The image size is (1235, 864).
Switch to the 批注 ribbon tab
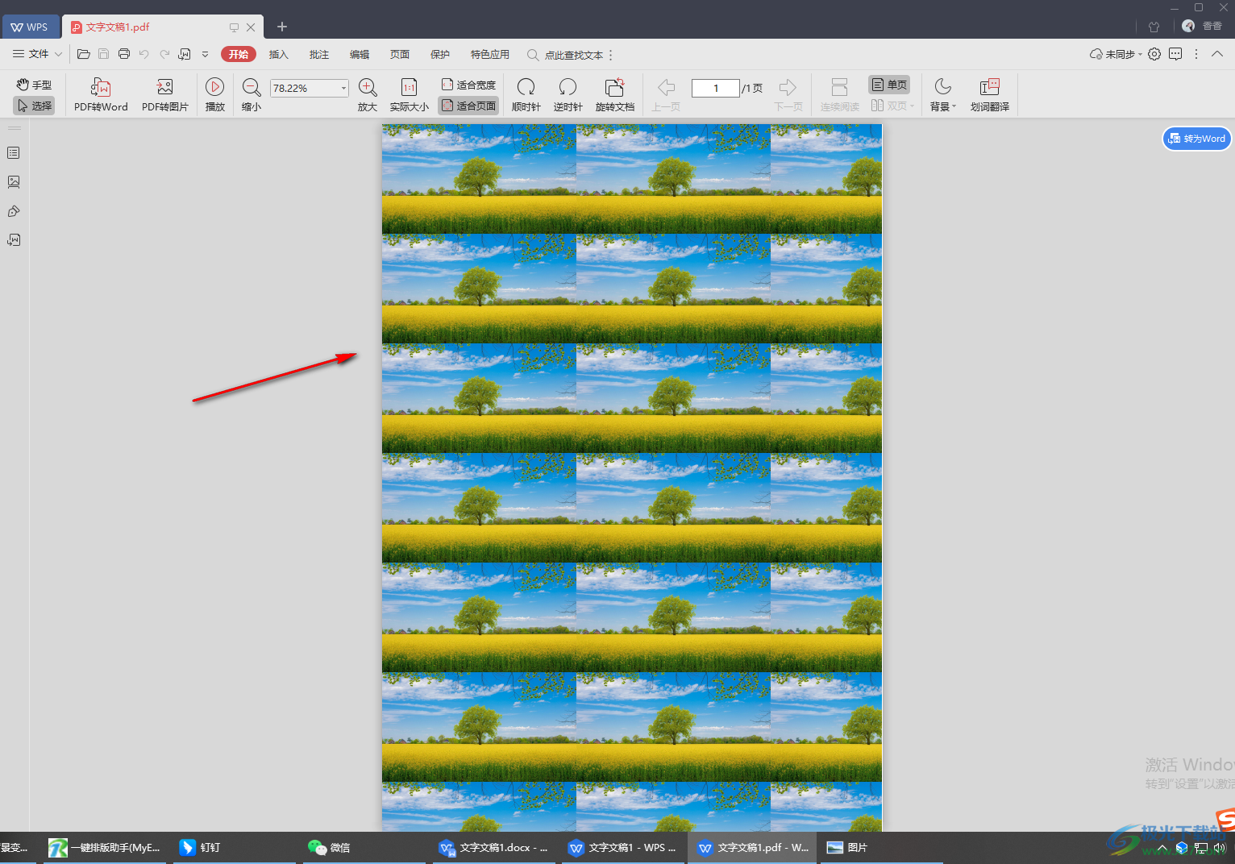pos(319,55)
